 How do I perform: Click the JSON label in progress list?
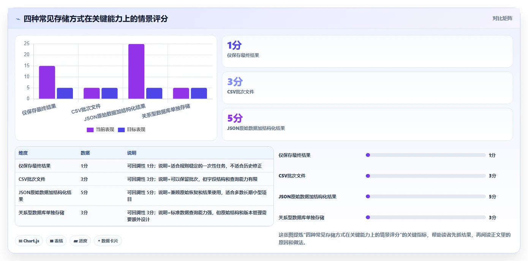pyautogui.click(x=308, y=197)
